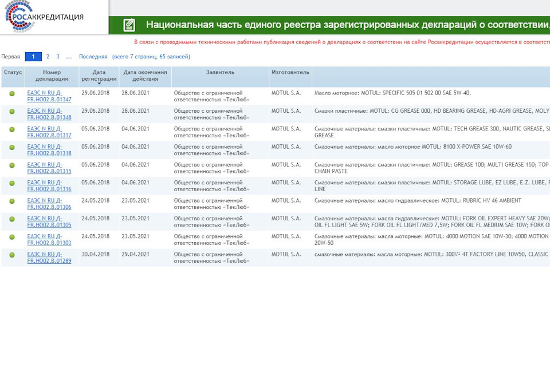Open declaration ЕАЭС N RU Д-FR.НО02.В.01303
This screenshot has width=550, height=368.
pyautogui.click(x=49, y=239)
